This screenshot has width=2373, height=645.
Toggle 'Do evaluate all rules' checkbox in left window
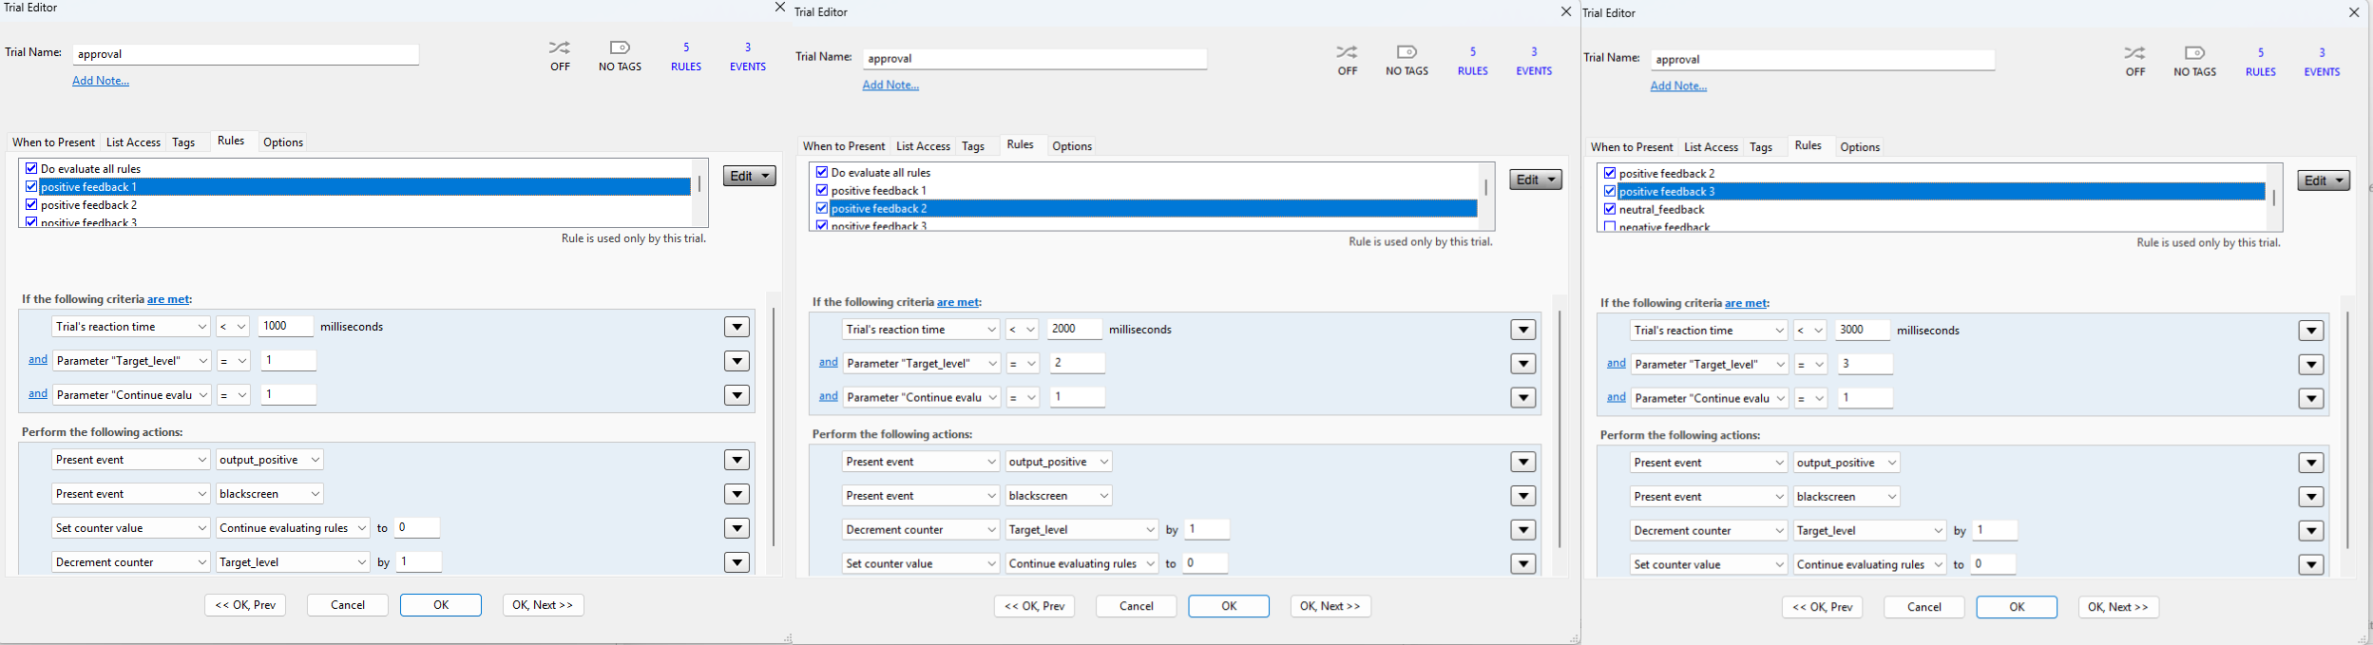pyautogui.click(x=31, y=168)
